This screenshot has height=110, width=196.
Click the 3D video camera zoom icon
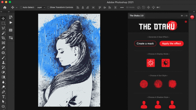(159, 7)
